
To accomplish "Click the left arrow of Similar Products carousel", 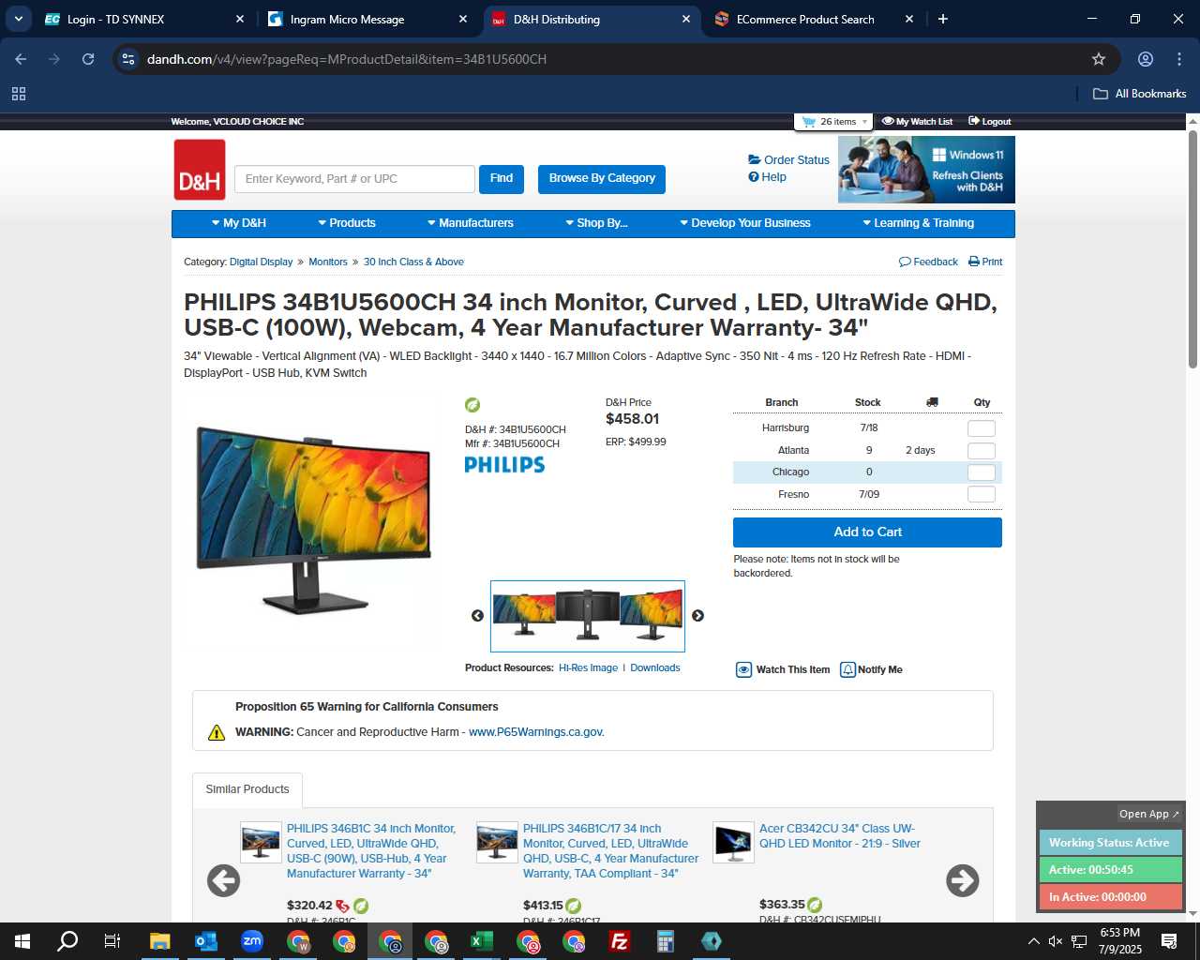I will point(223,880).
